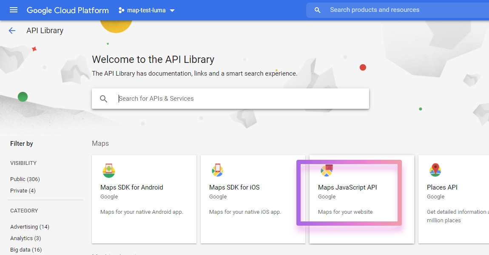The image size is (489, 255).
Task: Click the Maps SDK for iOS icon
Action: tap(217, 170)
